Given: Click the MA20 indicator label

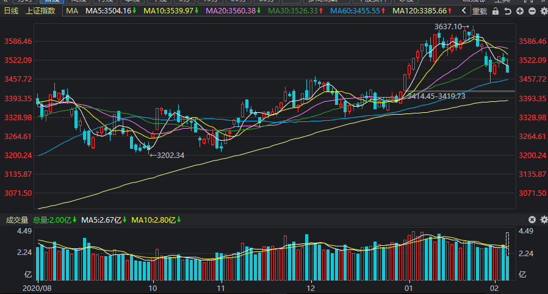Looking at the screenshot, I should click(233, 11).
